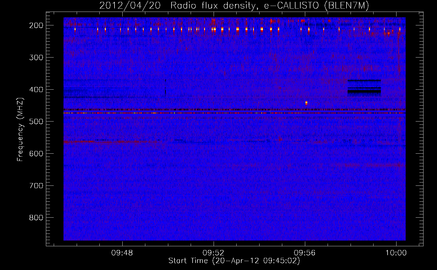Click the bright horizontal interference line near 475 MHz
Viewport: 437px width, 270px height.
click(x=234, y=113)
